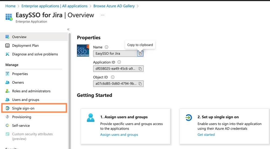
Task: Click the sidebar vertical scrollbar
Action: point(70,91)
